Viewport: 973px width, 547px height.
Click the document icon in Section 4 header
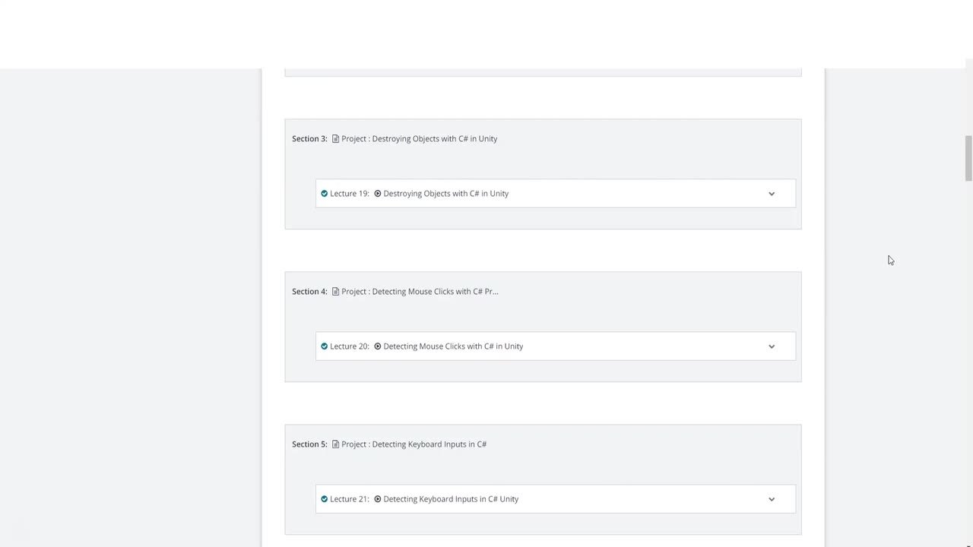coord(335,292)
